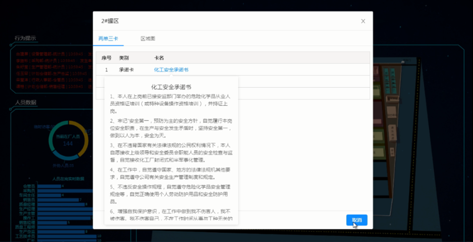This screenshot has width=473, height=242.
Task: Click the 当前在厂人员 144 donut chart center
Action: tap(68, 140)
